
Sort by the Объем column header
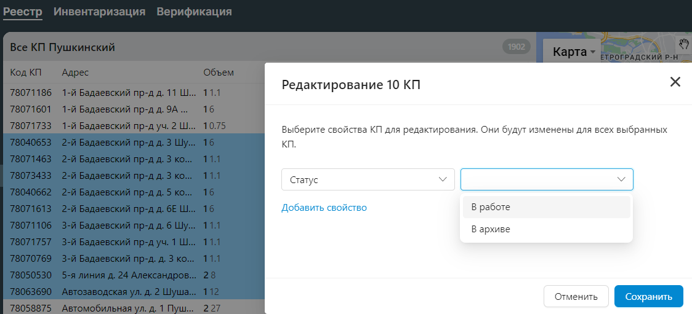219,73
